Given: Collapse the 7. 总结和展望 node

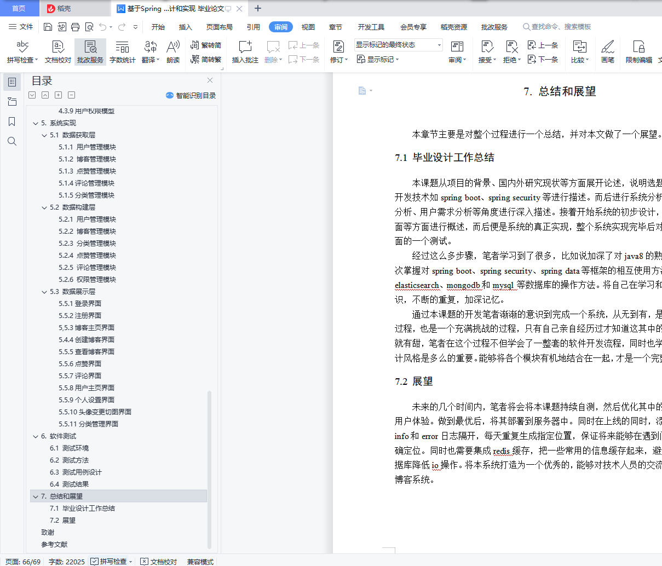Looking at the screenshot, I should [x=36, y=496].
